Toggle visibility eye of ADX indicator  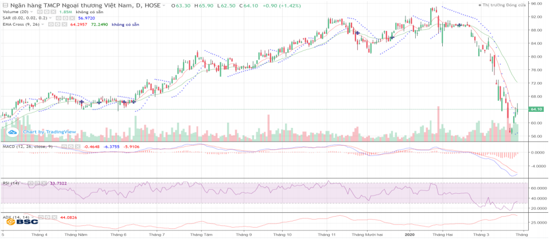[41, 217]
